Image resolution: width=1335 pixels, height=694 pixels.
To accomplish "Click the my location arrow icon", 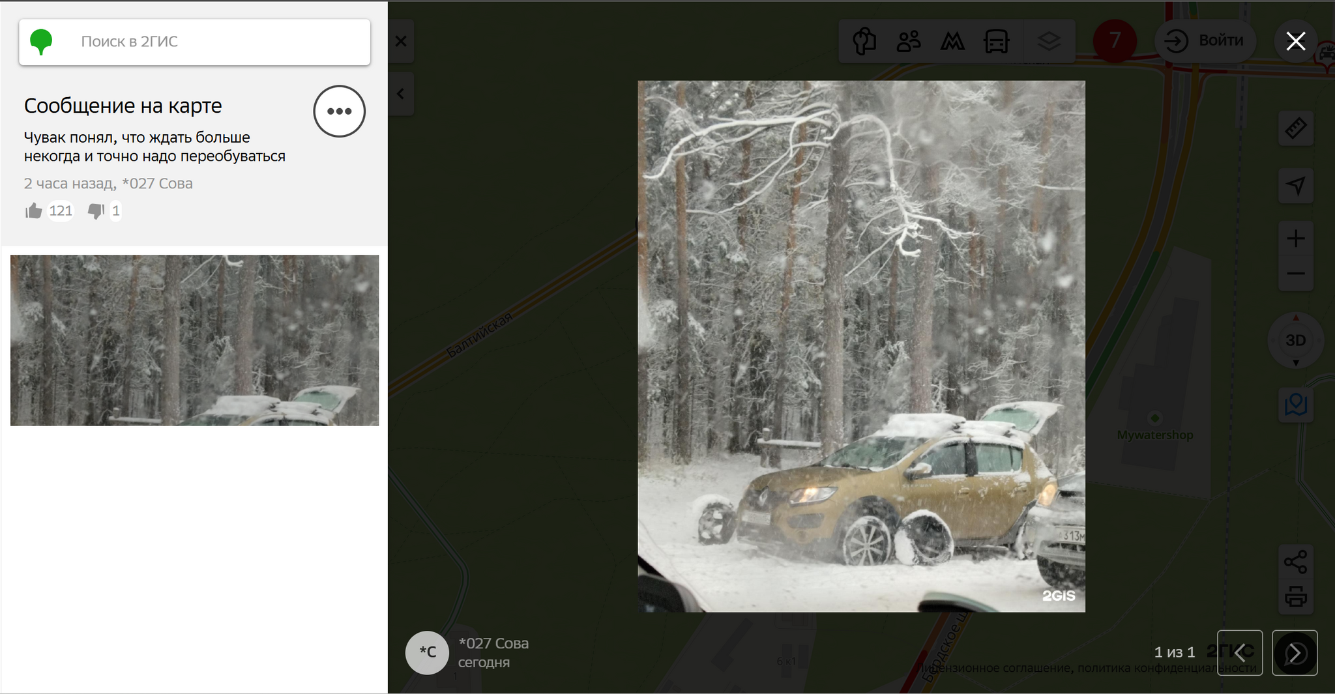I will (1295, 186).
